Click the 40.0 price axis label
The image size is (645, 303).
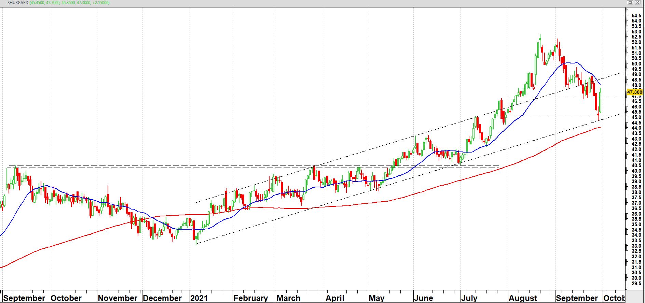point(636,171)
